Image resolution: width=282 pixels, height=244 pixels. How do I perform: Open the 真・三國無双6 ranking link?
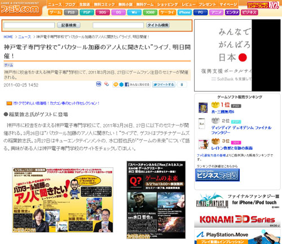[223, 112]
